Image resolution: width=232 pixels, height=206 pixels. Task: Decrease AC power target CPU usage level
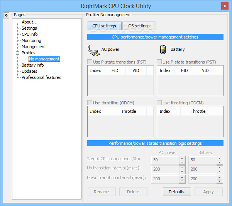[x=182, y=162]
